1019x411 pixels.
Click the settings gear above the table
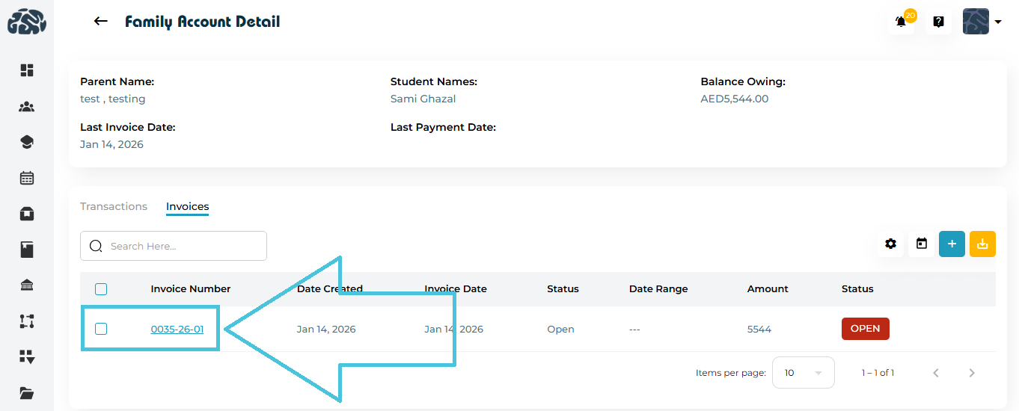tap(890, 244)
